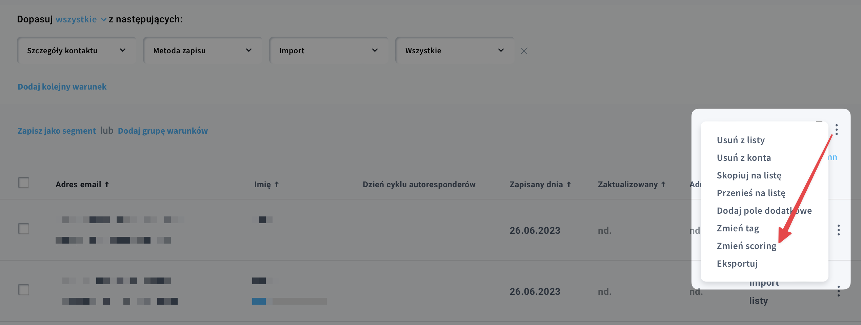Expand the Szczegóły kontaktu dropdown
Viewport: 861px width, 325px height.
pos(77,51)
